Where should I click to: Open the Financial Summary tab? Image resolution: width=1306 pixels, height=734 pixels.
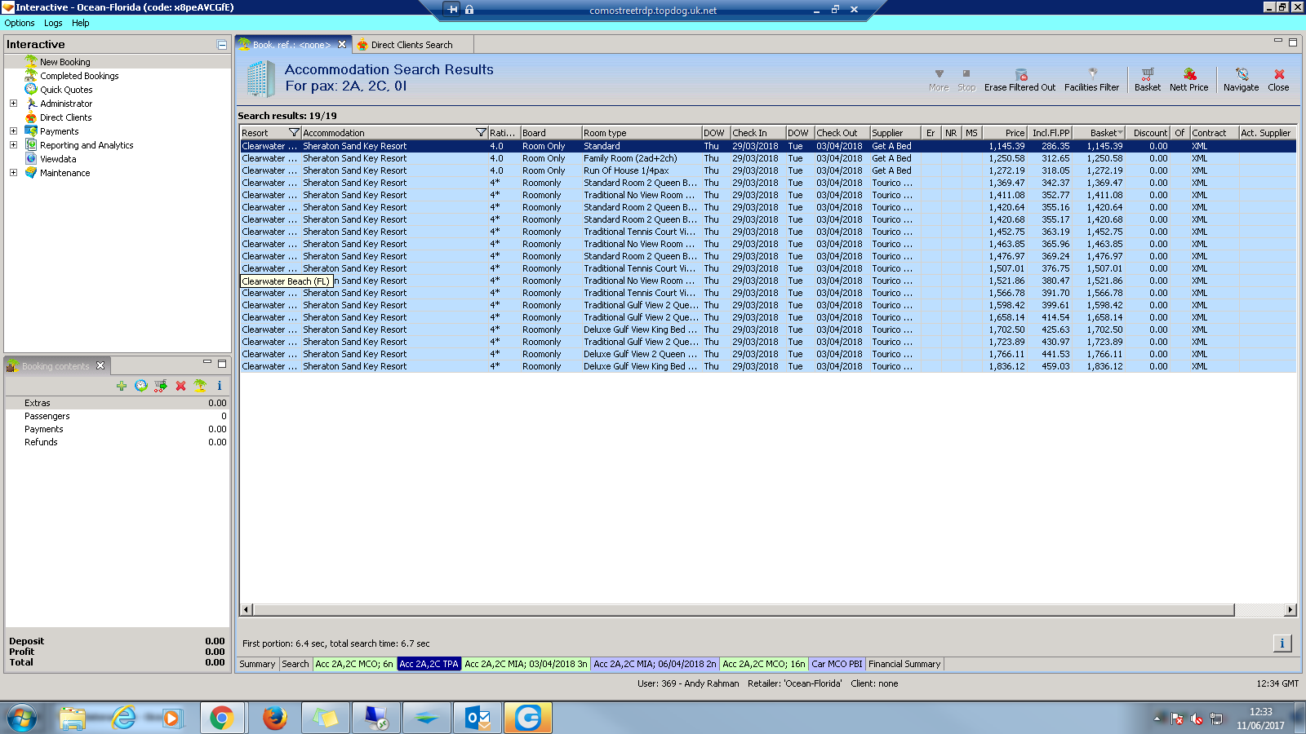point(904,664)
